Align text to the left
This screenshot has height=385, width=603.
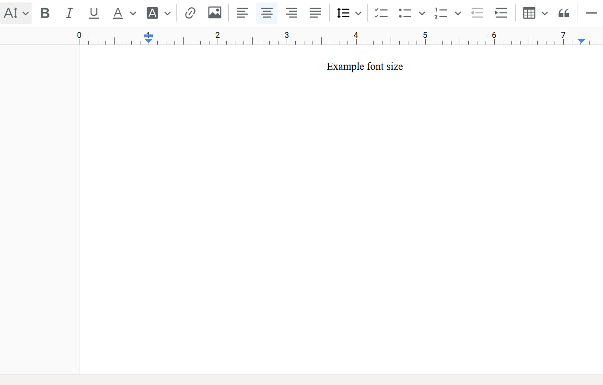tap(243, 13)
